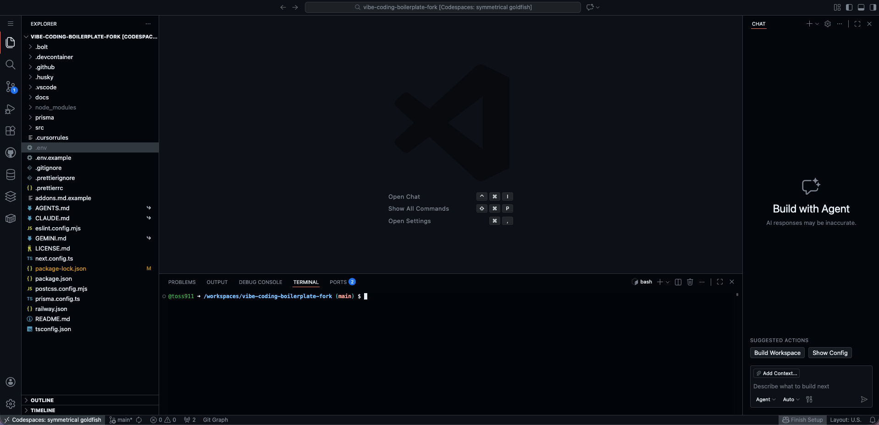Expand the node_modules folder
The width and height of the screenshot is (879, 425).
pyautogui.click(x=56, y=107)
